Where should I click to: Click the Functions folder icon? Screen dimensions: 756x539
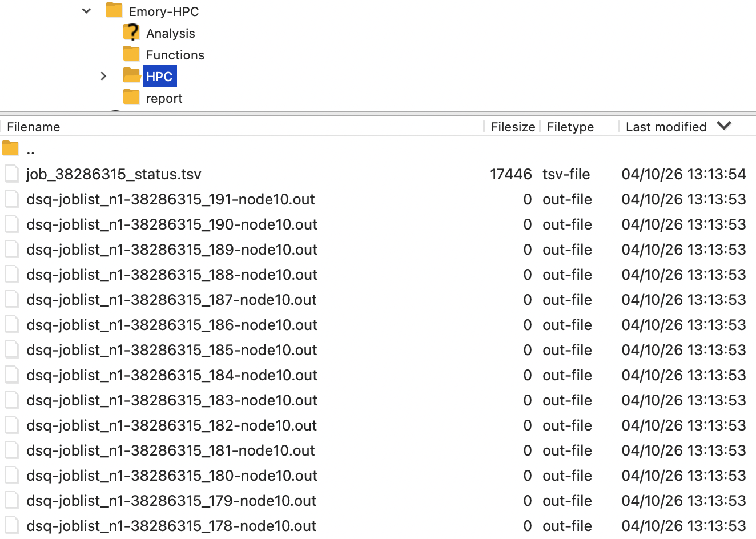[x=131, y=54]
